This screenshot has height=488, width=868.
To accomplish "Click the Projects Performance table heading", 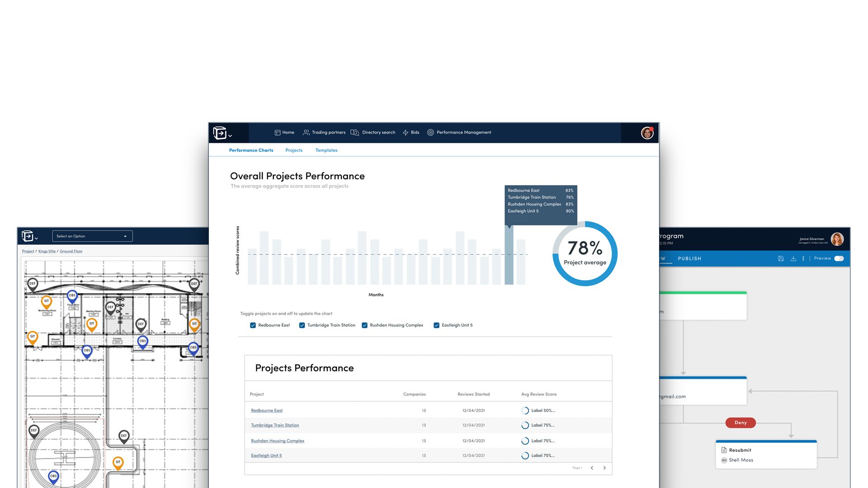I will 304,368.
